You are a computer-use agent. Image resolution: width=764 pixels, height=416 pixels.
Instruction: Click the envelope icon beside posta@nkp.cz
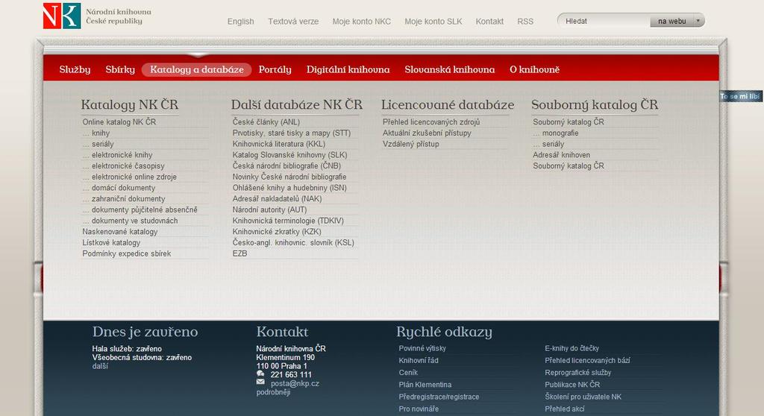click(x=260, y=382)
